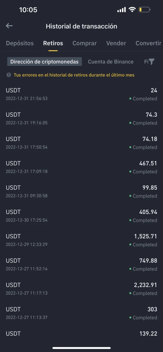163x352 pixels.
Task: Go to the Vender tab
Action: (x=116, y=43)
